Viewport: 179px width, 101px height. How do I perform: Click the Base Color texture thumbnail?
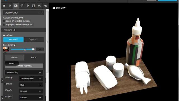click(6, 49)
